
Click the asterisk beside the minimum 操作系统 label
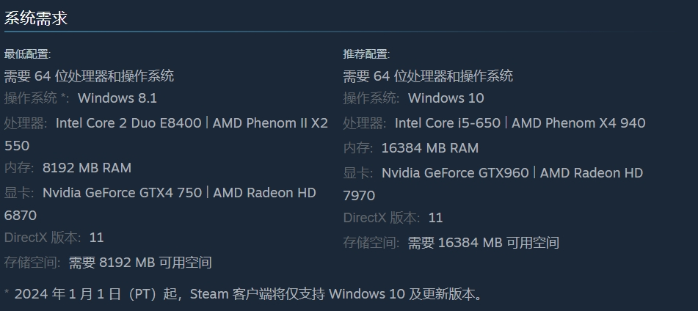point(65,97)
